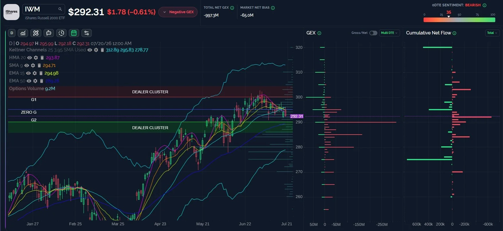Click the upper DEALER CLUSTER label
503x231 pixels.
point(150,92)
